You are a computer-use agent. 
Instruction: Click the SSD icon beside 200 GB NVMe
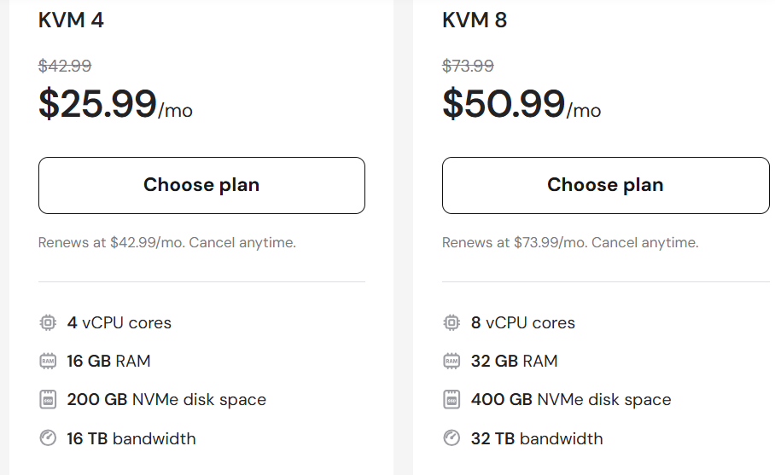click(48, 399)
